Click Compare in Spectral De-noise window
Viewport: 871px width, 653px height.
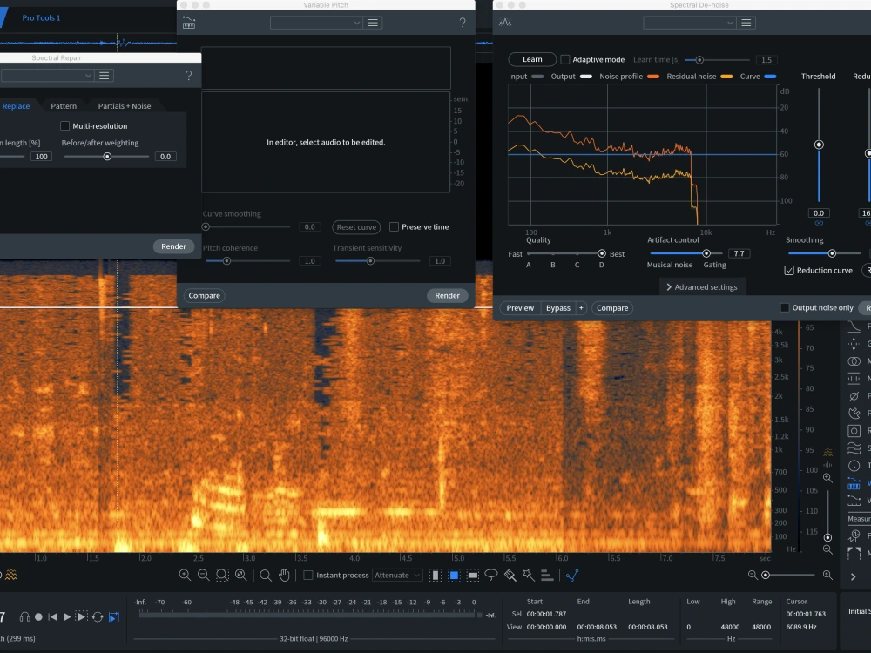click(612, 308)
